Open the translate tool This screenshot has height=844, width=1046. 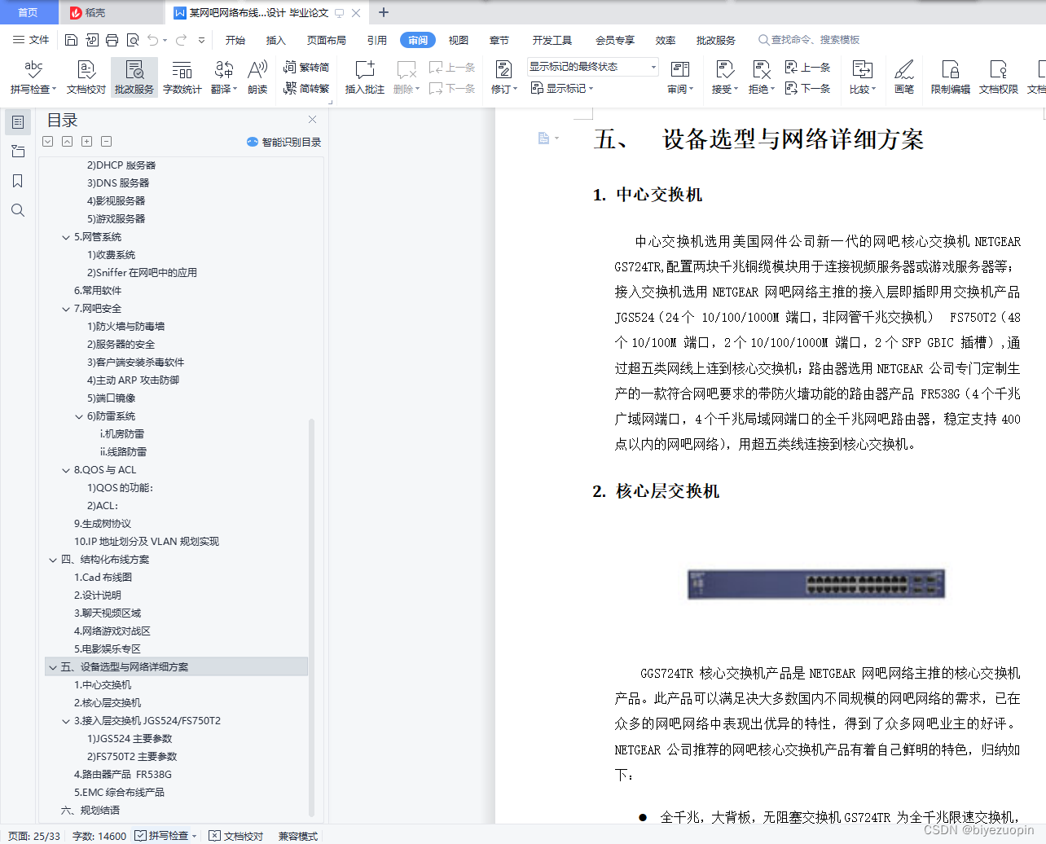[224, 77]
